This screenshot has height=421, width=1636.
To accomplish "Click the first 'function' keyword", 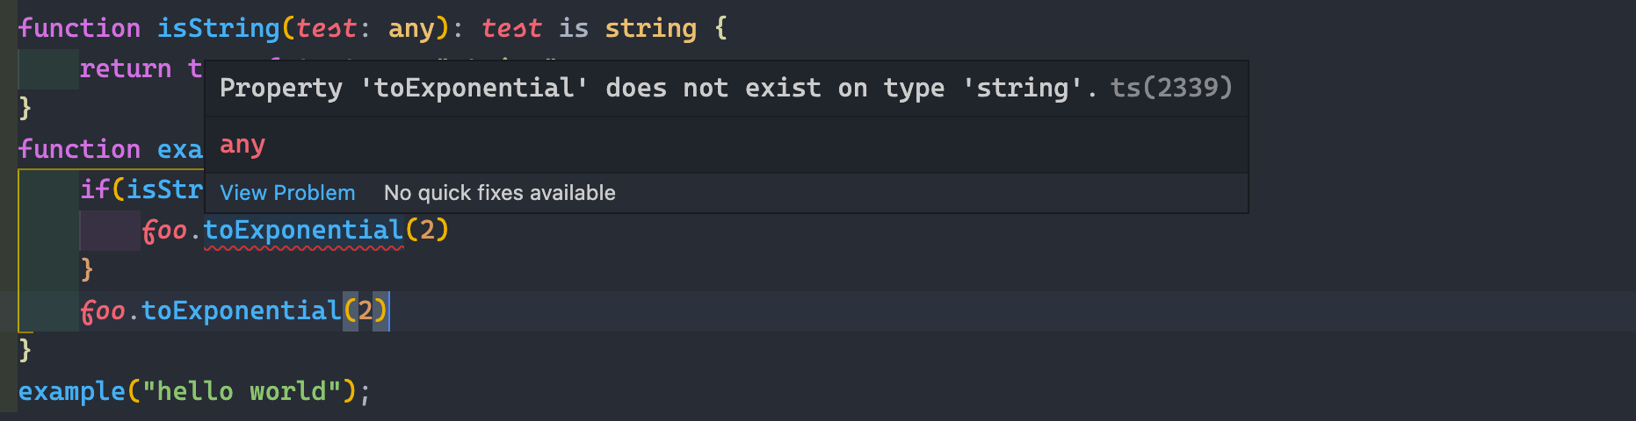I will (79, 28).
